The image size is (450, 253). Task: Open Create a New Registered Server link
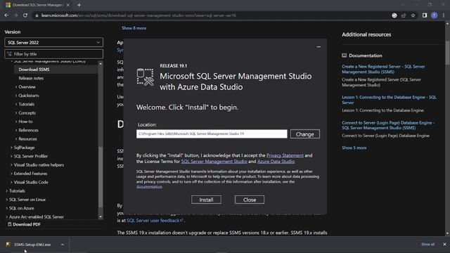pyautogui.click(x=383, y=69)
